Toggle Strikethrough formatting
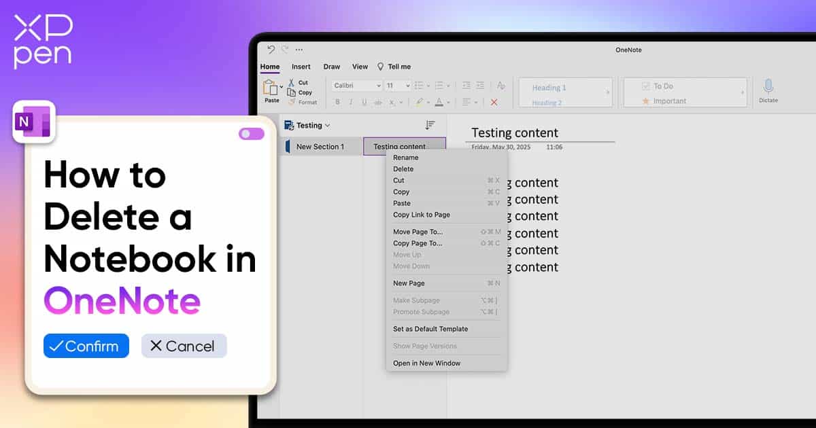 point(379,103)
